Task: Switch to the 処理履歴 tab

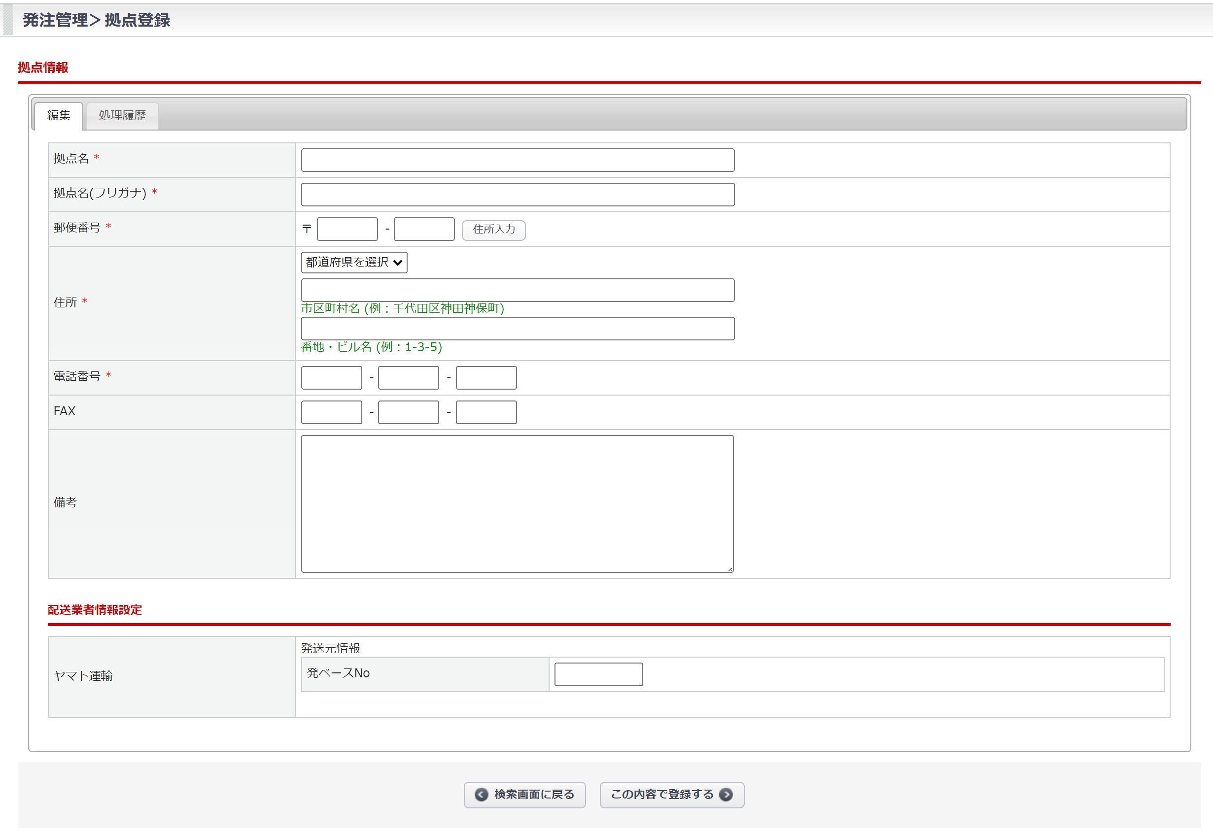Action: (x=122, y=115)
